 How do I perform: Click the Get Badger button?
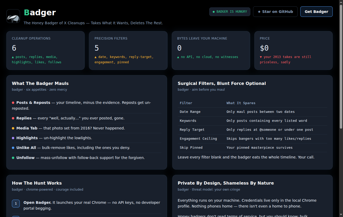(x=316, y=12)
